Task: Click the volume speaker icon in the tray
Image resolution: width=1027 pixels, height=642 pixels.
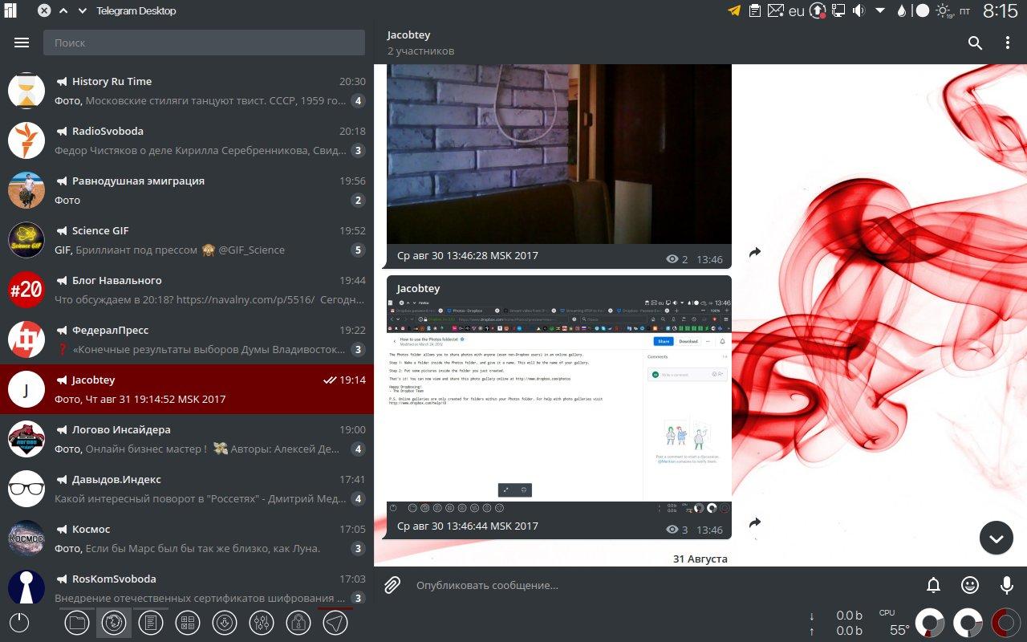Action: 859,11
